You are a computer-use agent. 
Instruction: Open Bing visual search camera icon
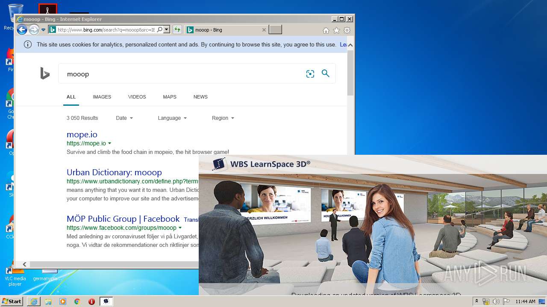click(310, 74)
